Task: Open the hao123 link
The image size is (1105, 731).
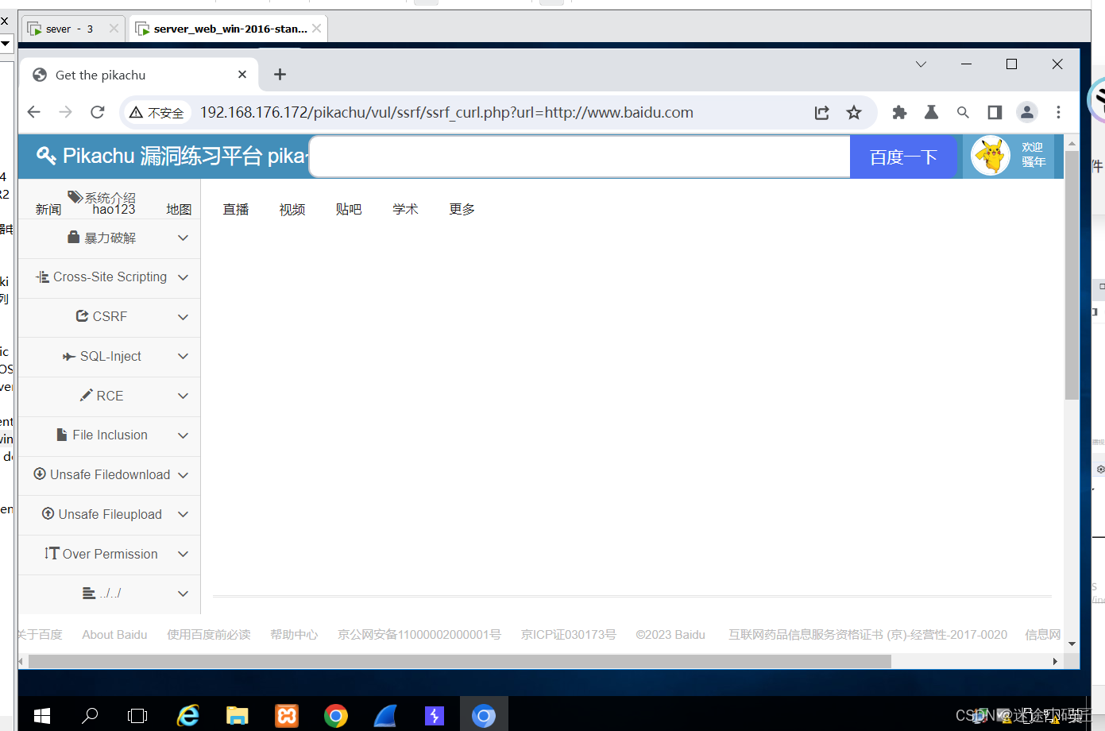Action: [x=114, y=210]
